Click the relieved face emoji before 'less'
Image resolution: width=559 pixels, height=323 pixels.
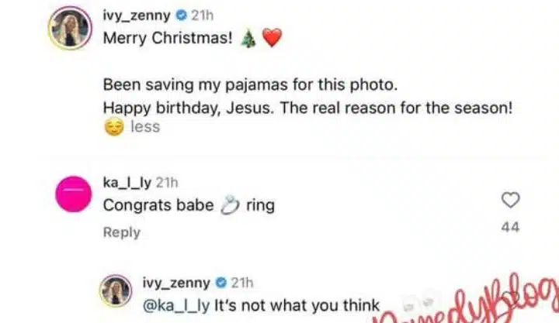pos(113,127)
